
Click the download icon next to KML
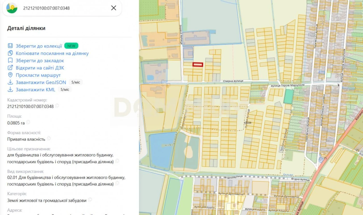tap(10, 90)
